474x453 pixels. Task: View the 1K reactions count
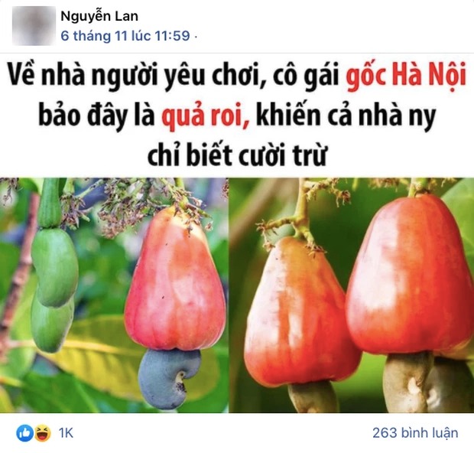click(67, 433)
